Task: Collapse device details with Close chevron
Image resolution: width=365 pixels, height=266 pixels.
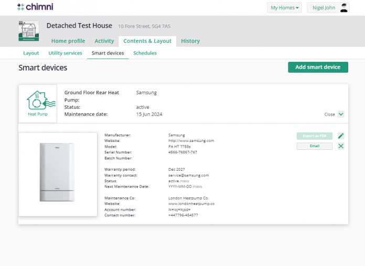Action: click(341, 114)
